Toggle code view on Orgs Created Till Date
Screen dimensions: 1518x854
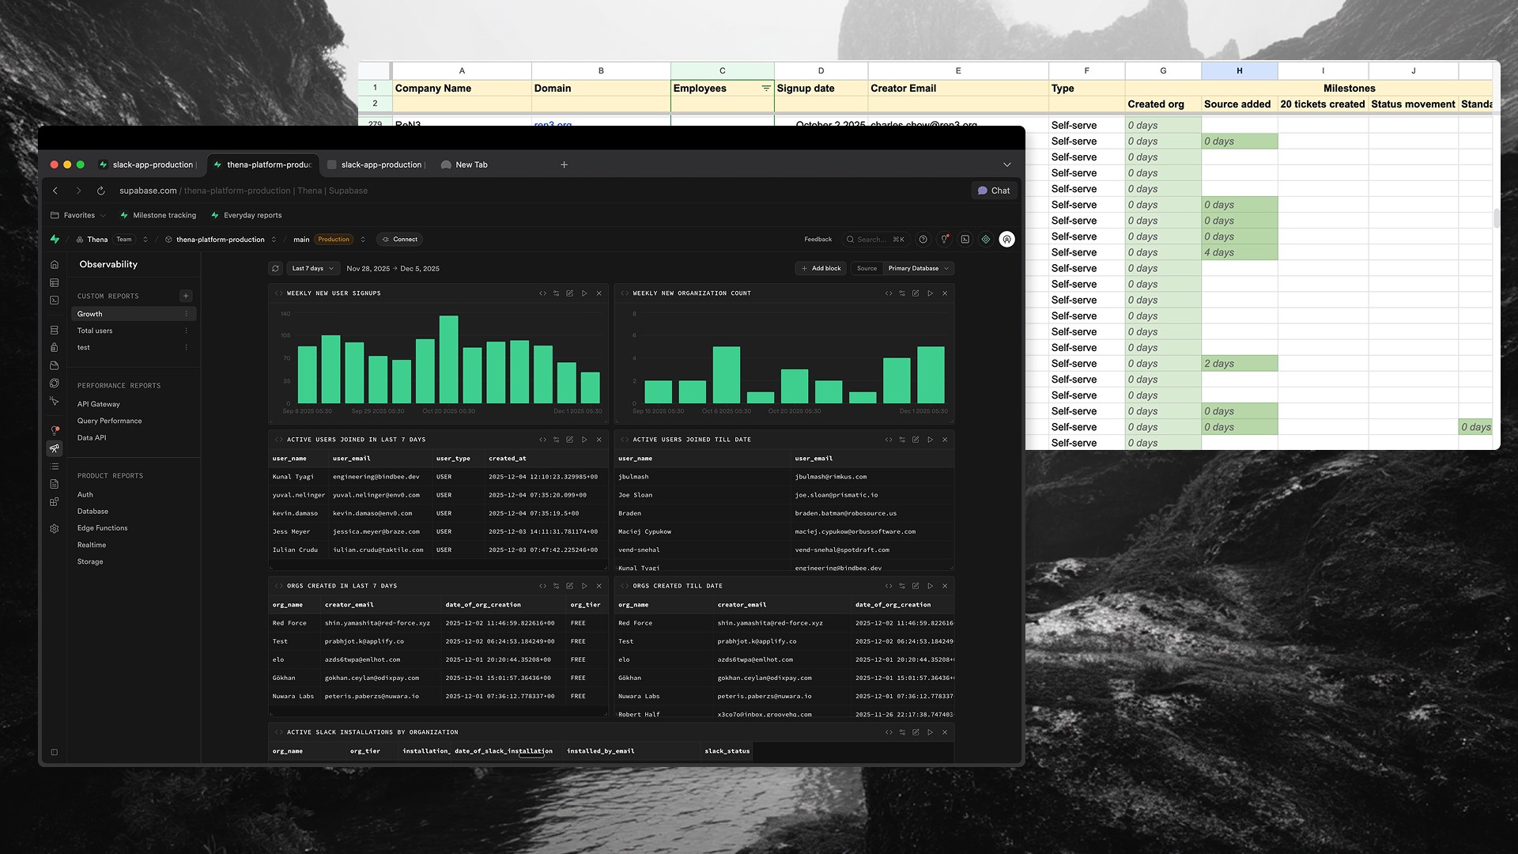point(889,586)
